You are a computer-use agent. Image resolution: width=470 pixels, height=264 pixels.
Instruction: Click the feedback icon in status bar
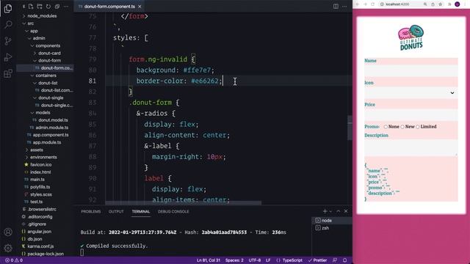[335, 260]
